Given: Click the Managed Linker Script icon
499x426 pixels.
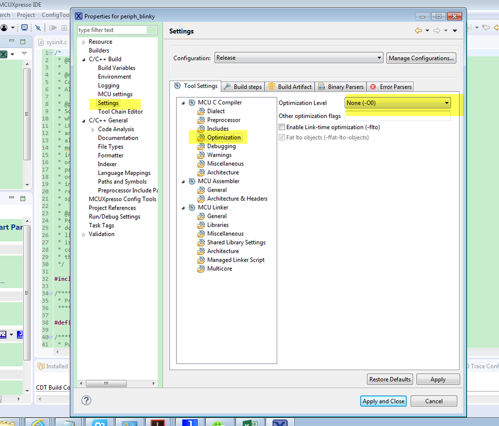Looking at the screenshot, I should point(201,260).
